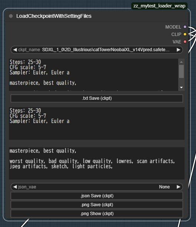Open the ckpt_name checkpoint dropdown

97,50
